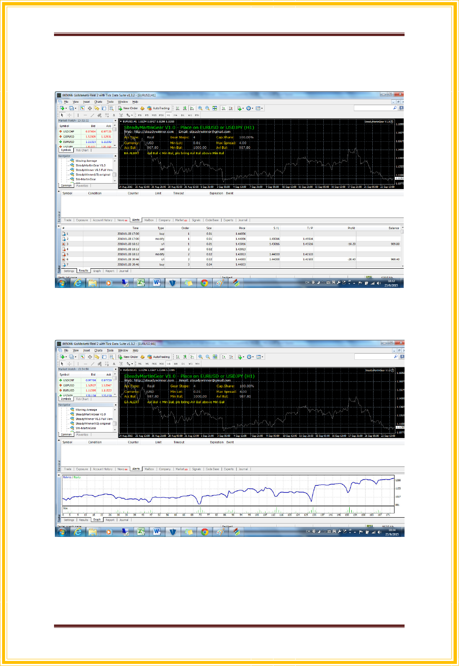Open Favorites tab in the Balance-graph window Navigator

pyautogui.click(x=83, y=435)
